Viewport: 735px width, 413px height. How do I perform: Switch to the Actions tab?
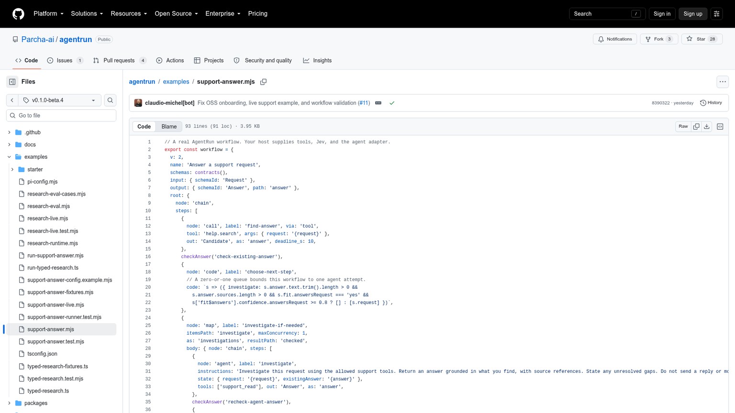coord(170,61)
